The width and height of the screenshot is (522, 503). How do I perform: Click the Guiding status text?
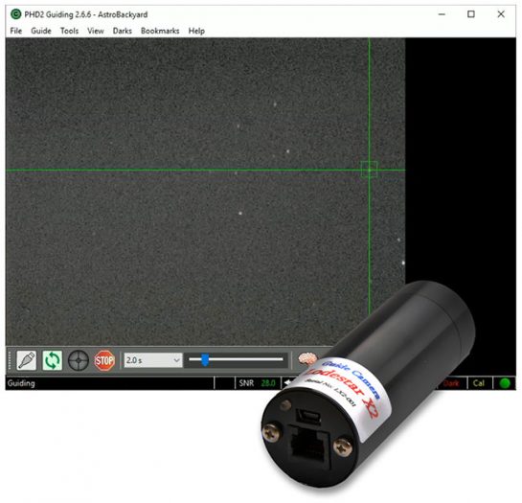click(21, 383)
